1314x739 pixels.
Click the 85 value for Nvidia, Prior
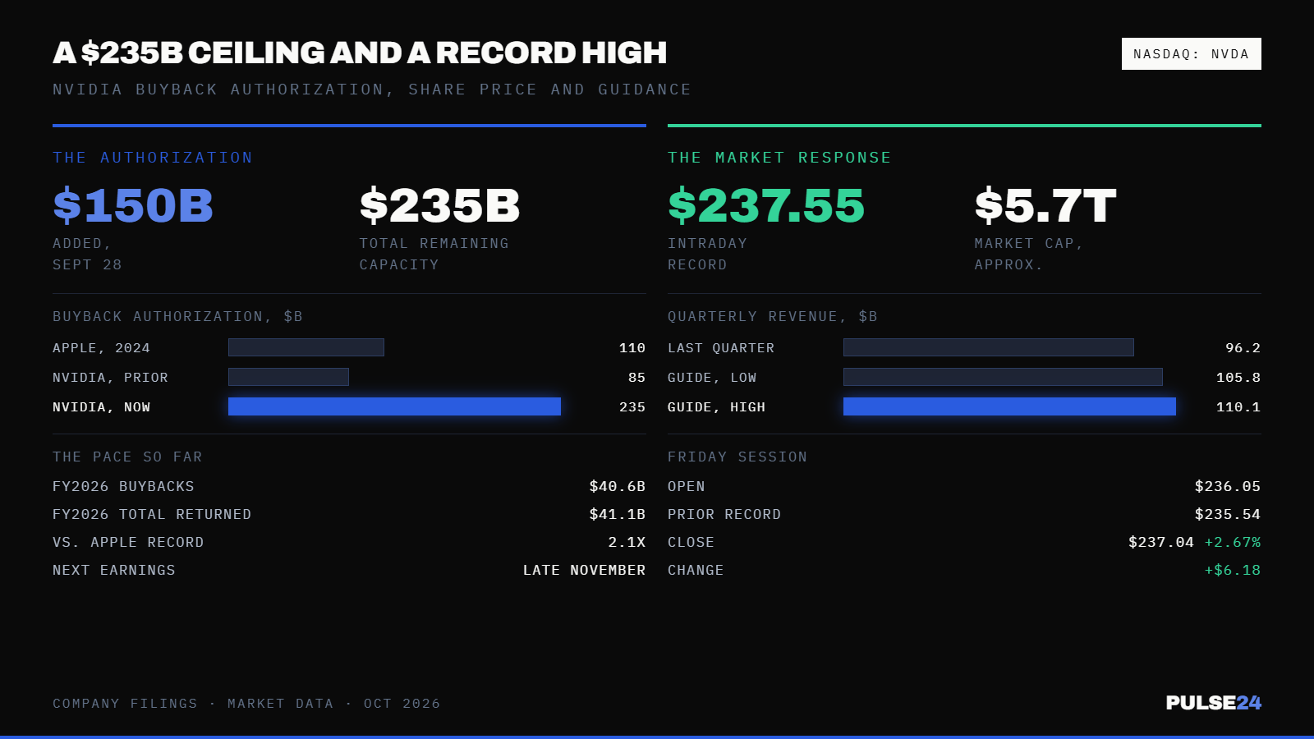[x=636, y=378]
